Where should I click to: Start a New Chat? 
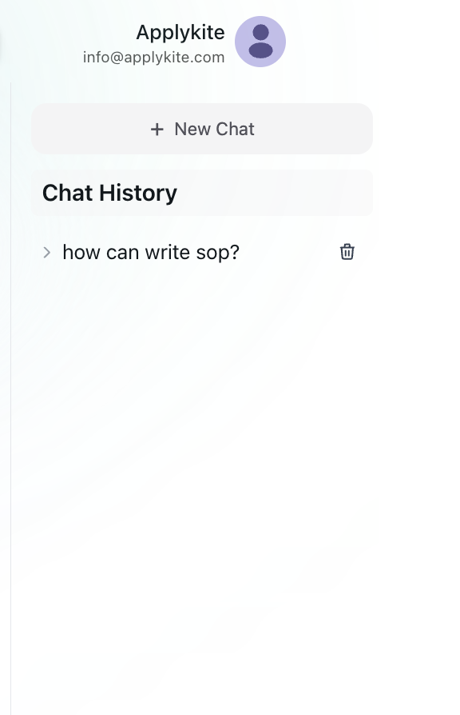coord(202,129)
